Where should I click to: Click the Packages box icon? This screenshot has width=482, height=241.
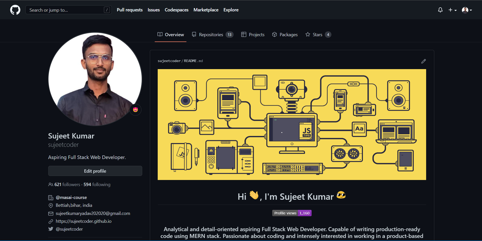275,34
